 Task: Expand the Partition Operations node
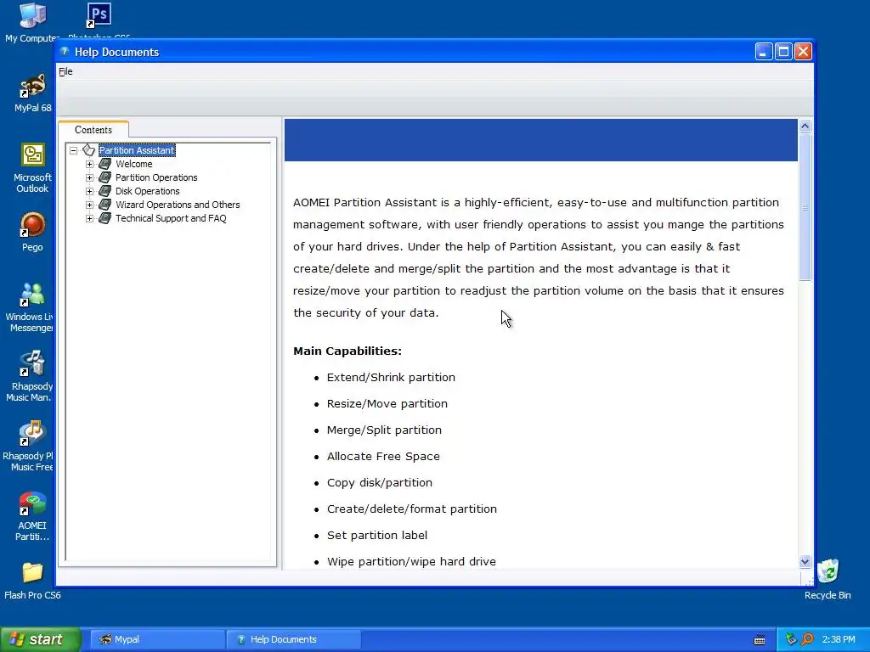point(89,177)
